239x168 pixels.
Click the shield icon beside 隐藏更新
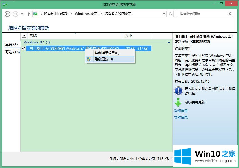pos(89,59)
